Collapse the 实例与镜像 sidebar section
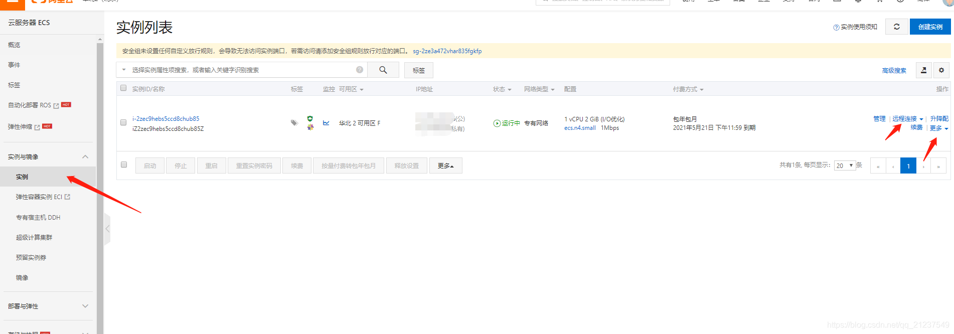The width and height of the screenshot is (954, 334). click(x=85, y=157)
